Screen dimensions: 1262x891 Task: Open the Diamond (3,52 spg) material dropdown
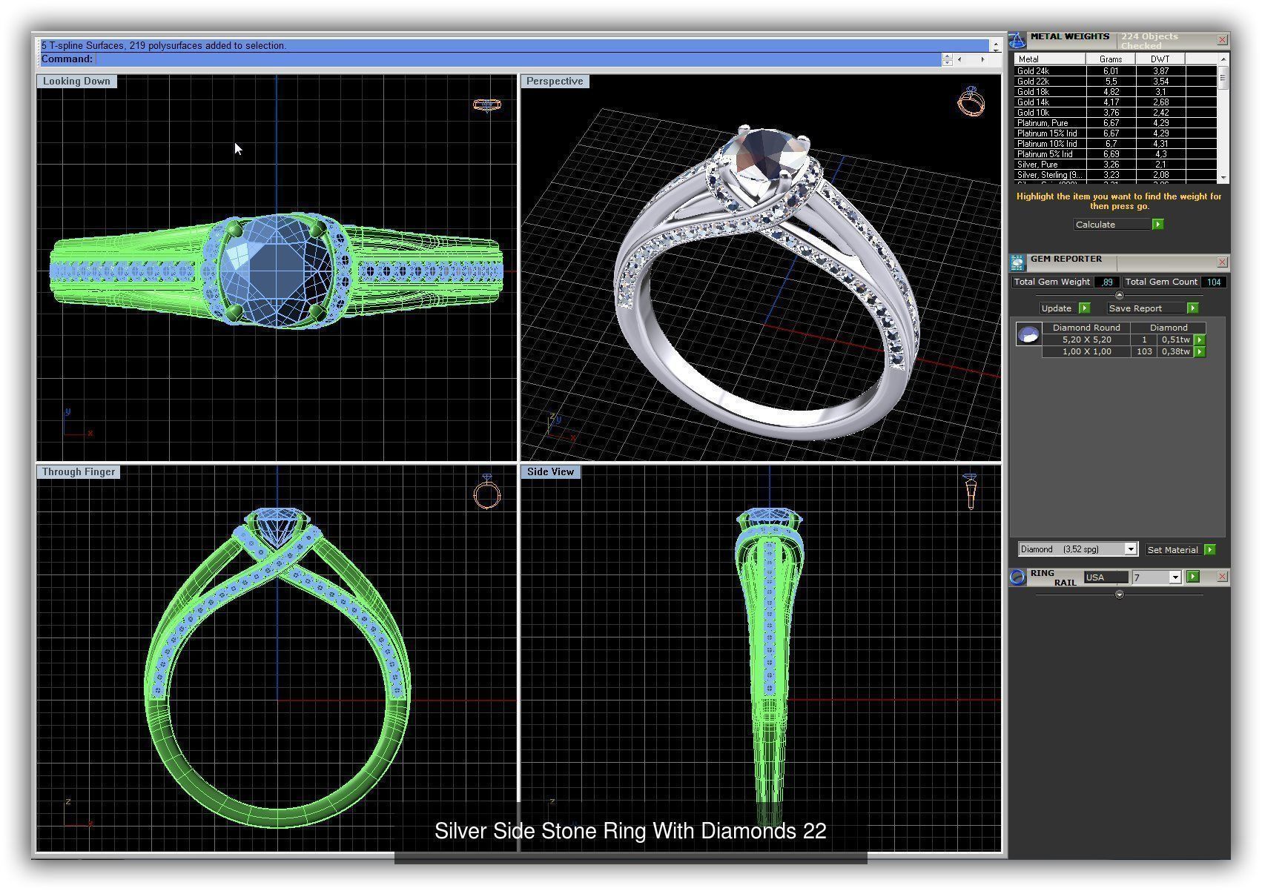[1131, 549]
